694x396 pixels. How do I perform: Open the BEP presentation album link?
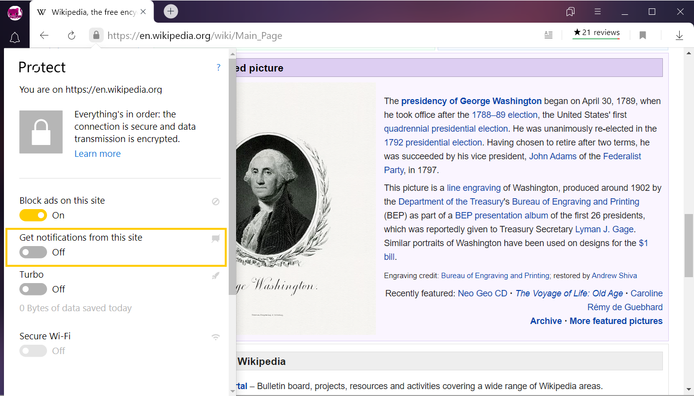(501, 216)
